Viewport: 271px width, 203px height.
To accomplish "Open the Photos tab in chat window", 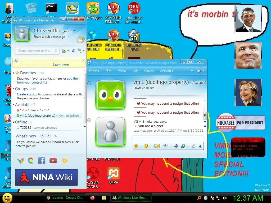I will 94,71.
